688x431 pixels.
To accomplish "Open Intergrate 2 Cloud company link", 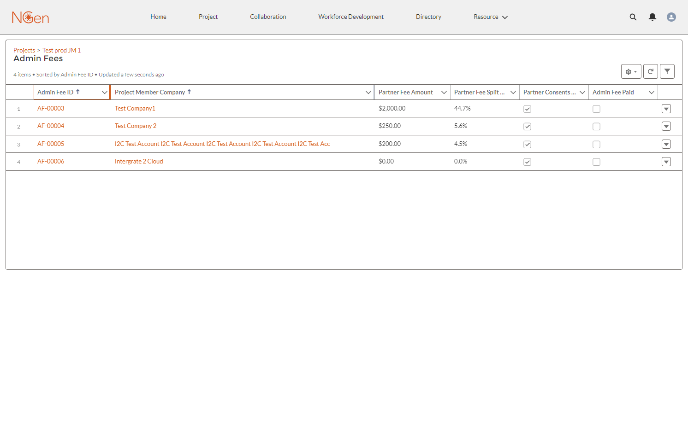I will tap(139, 161).
